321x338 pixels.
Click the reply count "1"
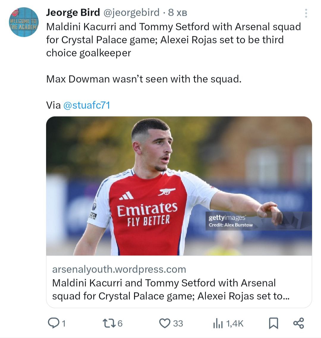64,323
